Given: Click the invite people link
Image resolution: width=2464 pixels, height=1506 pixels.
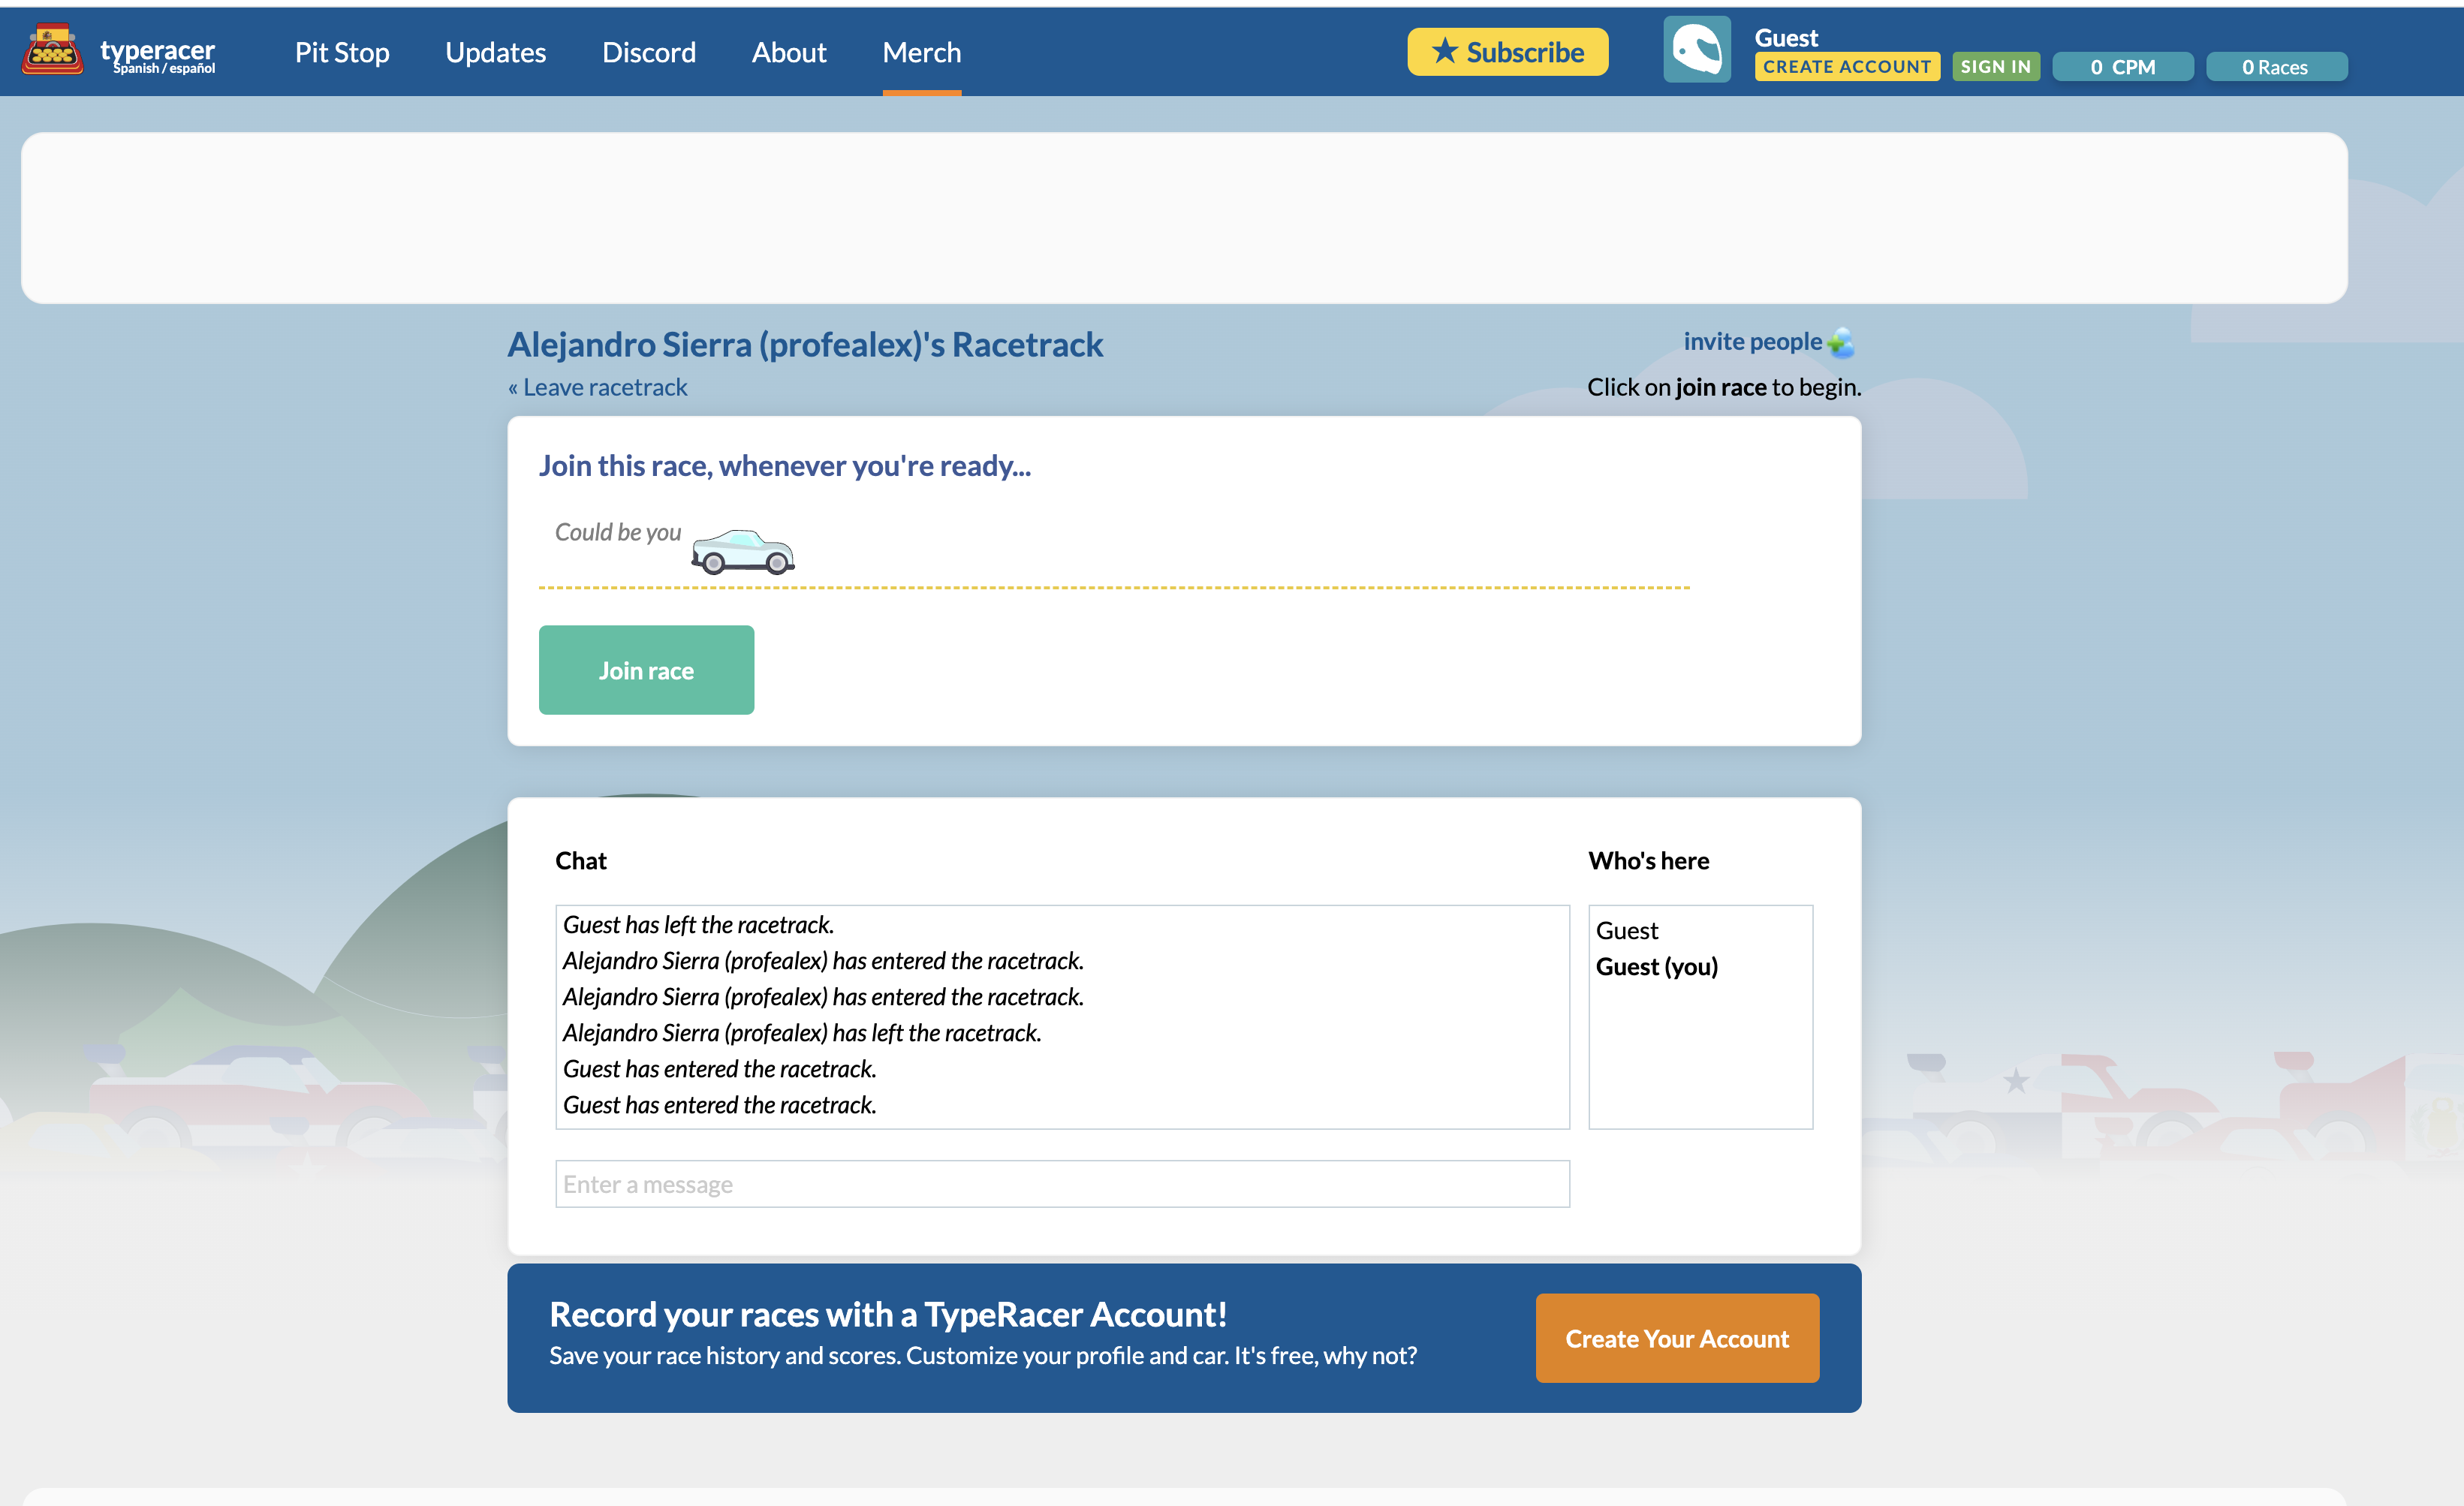Looking at the screenshot, I should (x=1753, y=342).
